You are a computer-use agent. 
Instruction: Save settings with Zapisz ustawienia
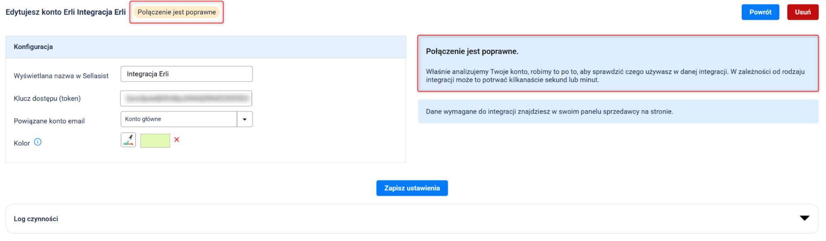[x=412, y=188]
